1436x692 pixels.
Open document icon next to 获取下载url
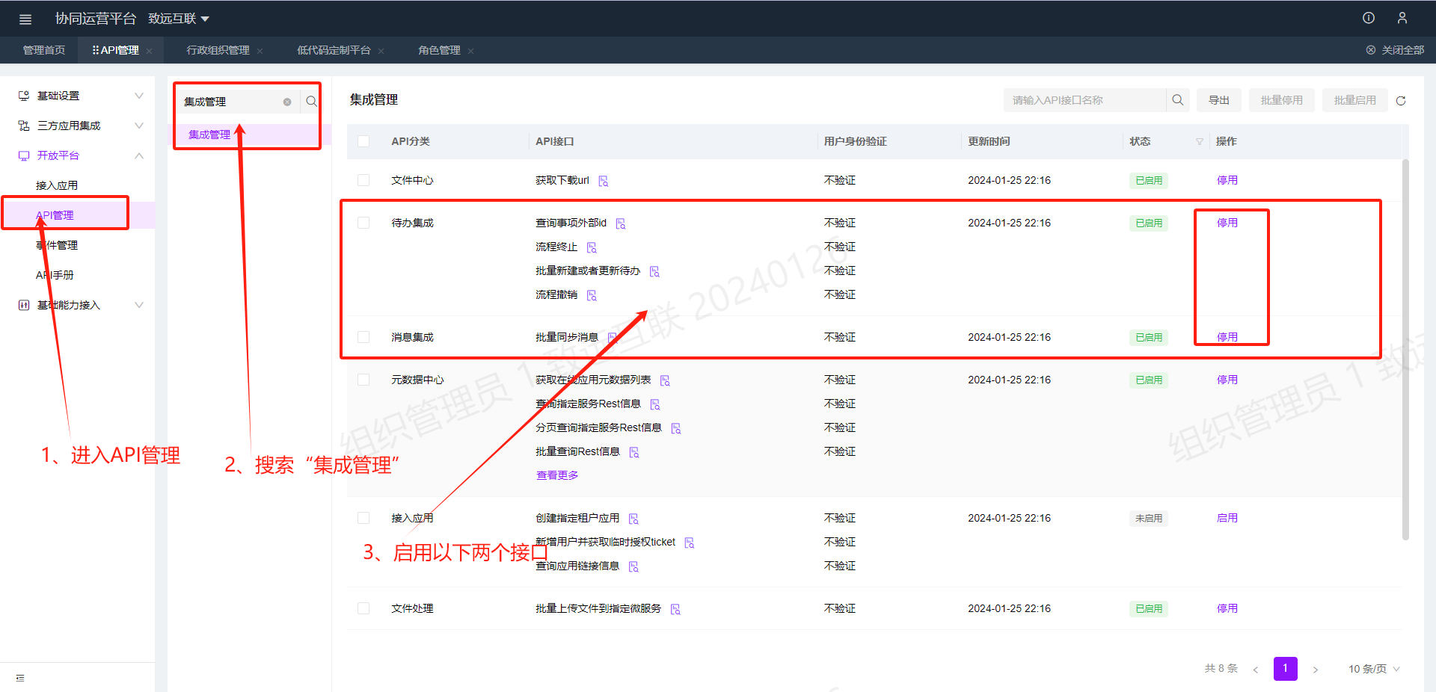pyautogui.click(x=604, y=181)
